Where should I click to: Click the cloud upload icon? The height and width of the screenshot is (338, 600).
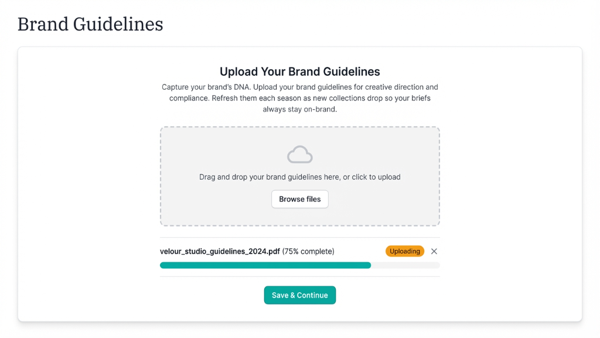click(x=299, y=154)
